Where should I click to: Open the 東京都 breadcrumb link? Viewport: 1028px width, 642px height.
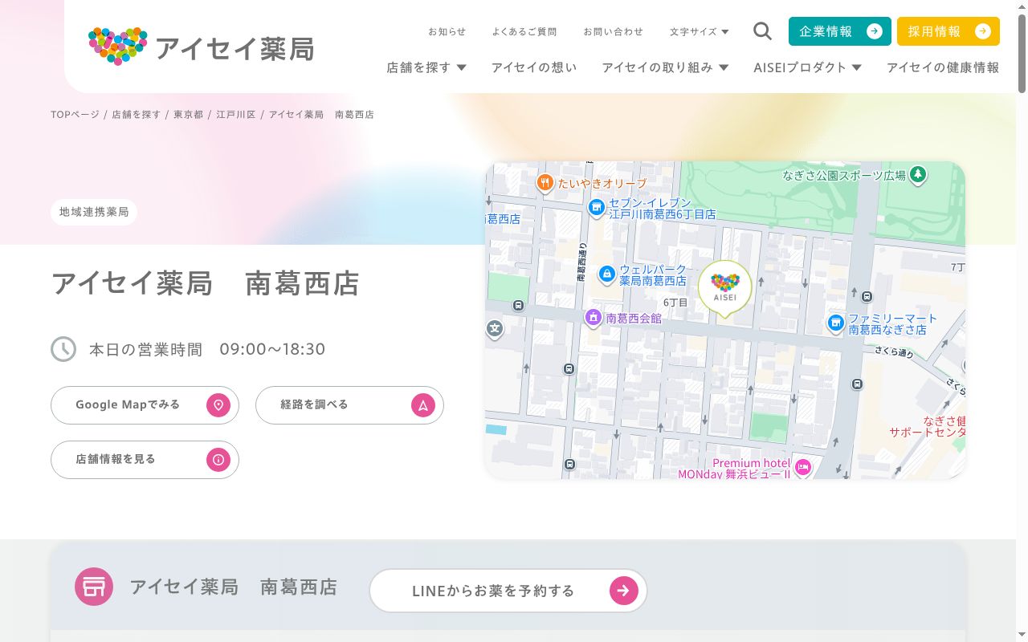pos(189,115)
